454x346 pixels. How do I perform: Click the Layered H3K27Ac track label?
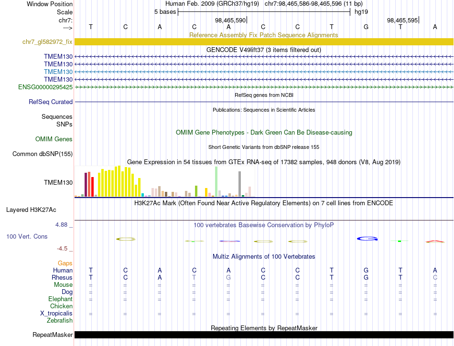point(31,210)
